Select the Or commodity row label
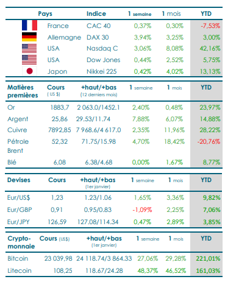This screenshot has width=225, height=282. [11, 107]
